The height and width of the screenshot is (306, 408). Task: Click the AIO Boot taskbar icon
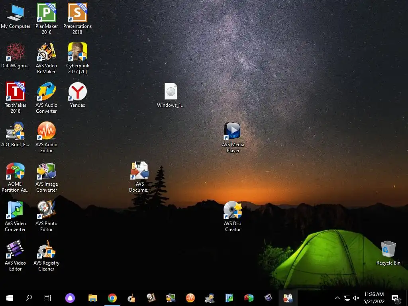(x=210, y=298)
